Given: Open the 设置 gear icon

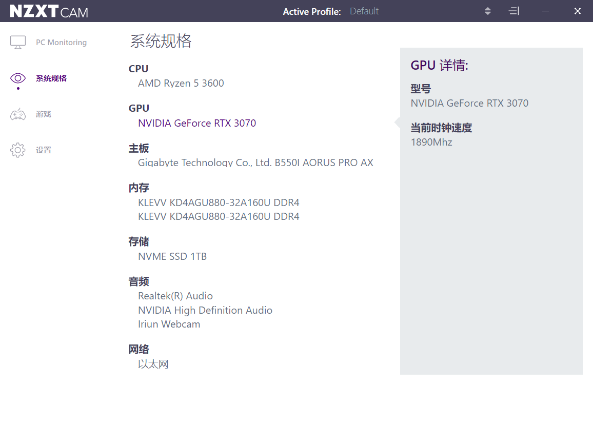Looking at the screenshot, I should coord(18,150).
